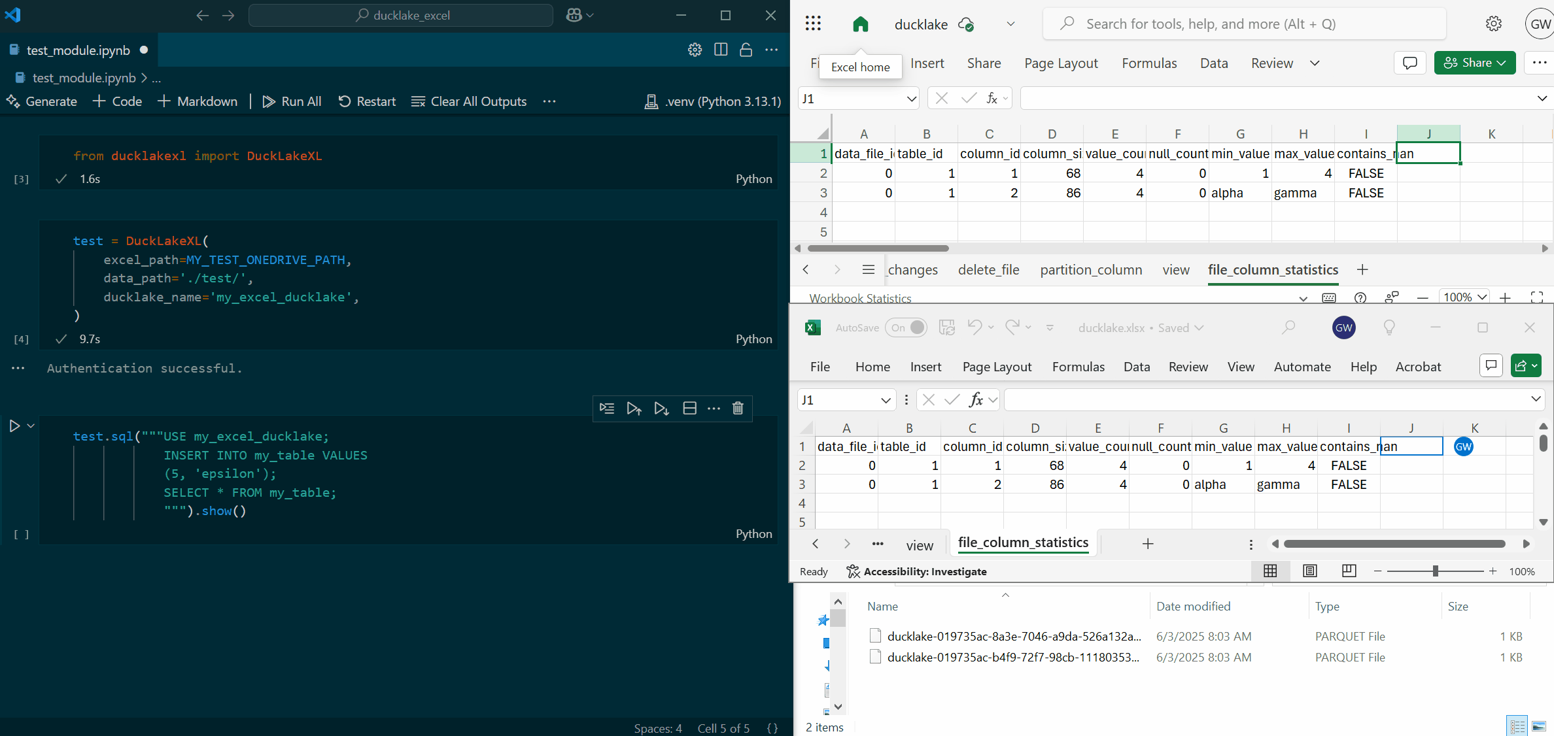Click Run All in notebook toolbar

(x=292, y=101)
